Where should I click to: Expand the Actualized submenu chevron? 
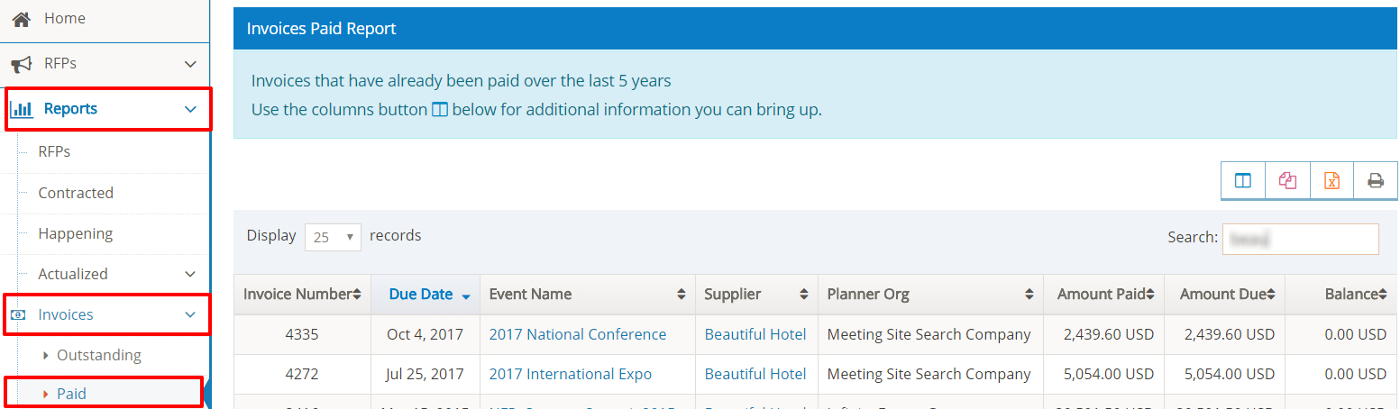(x=190, y=274)
